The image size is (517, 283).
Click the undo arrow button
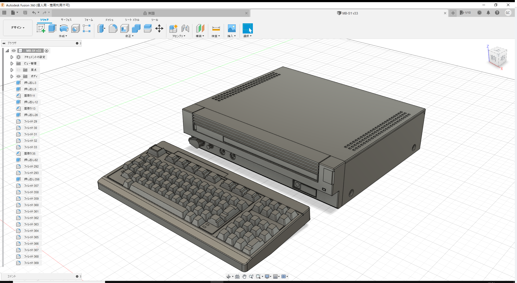34,13
